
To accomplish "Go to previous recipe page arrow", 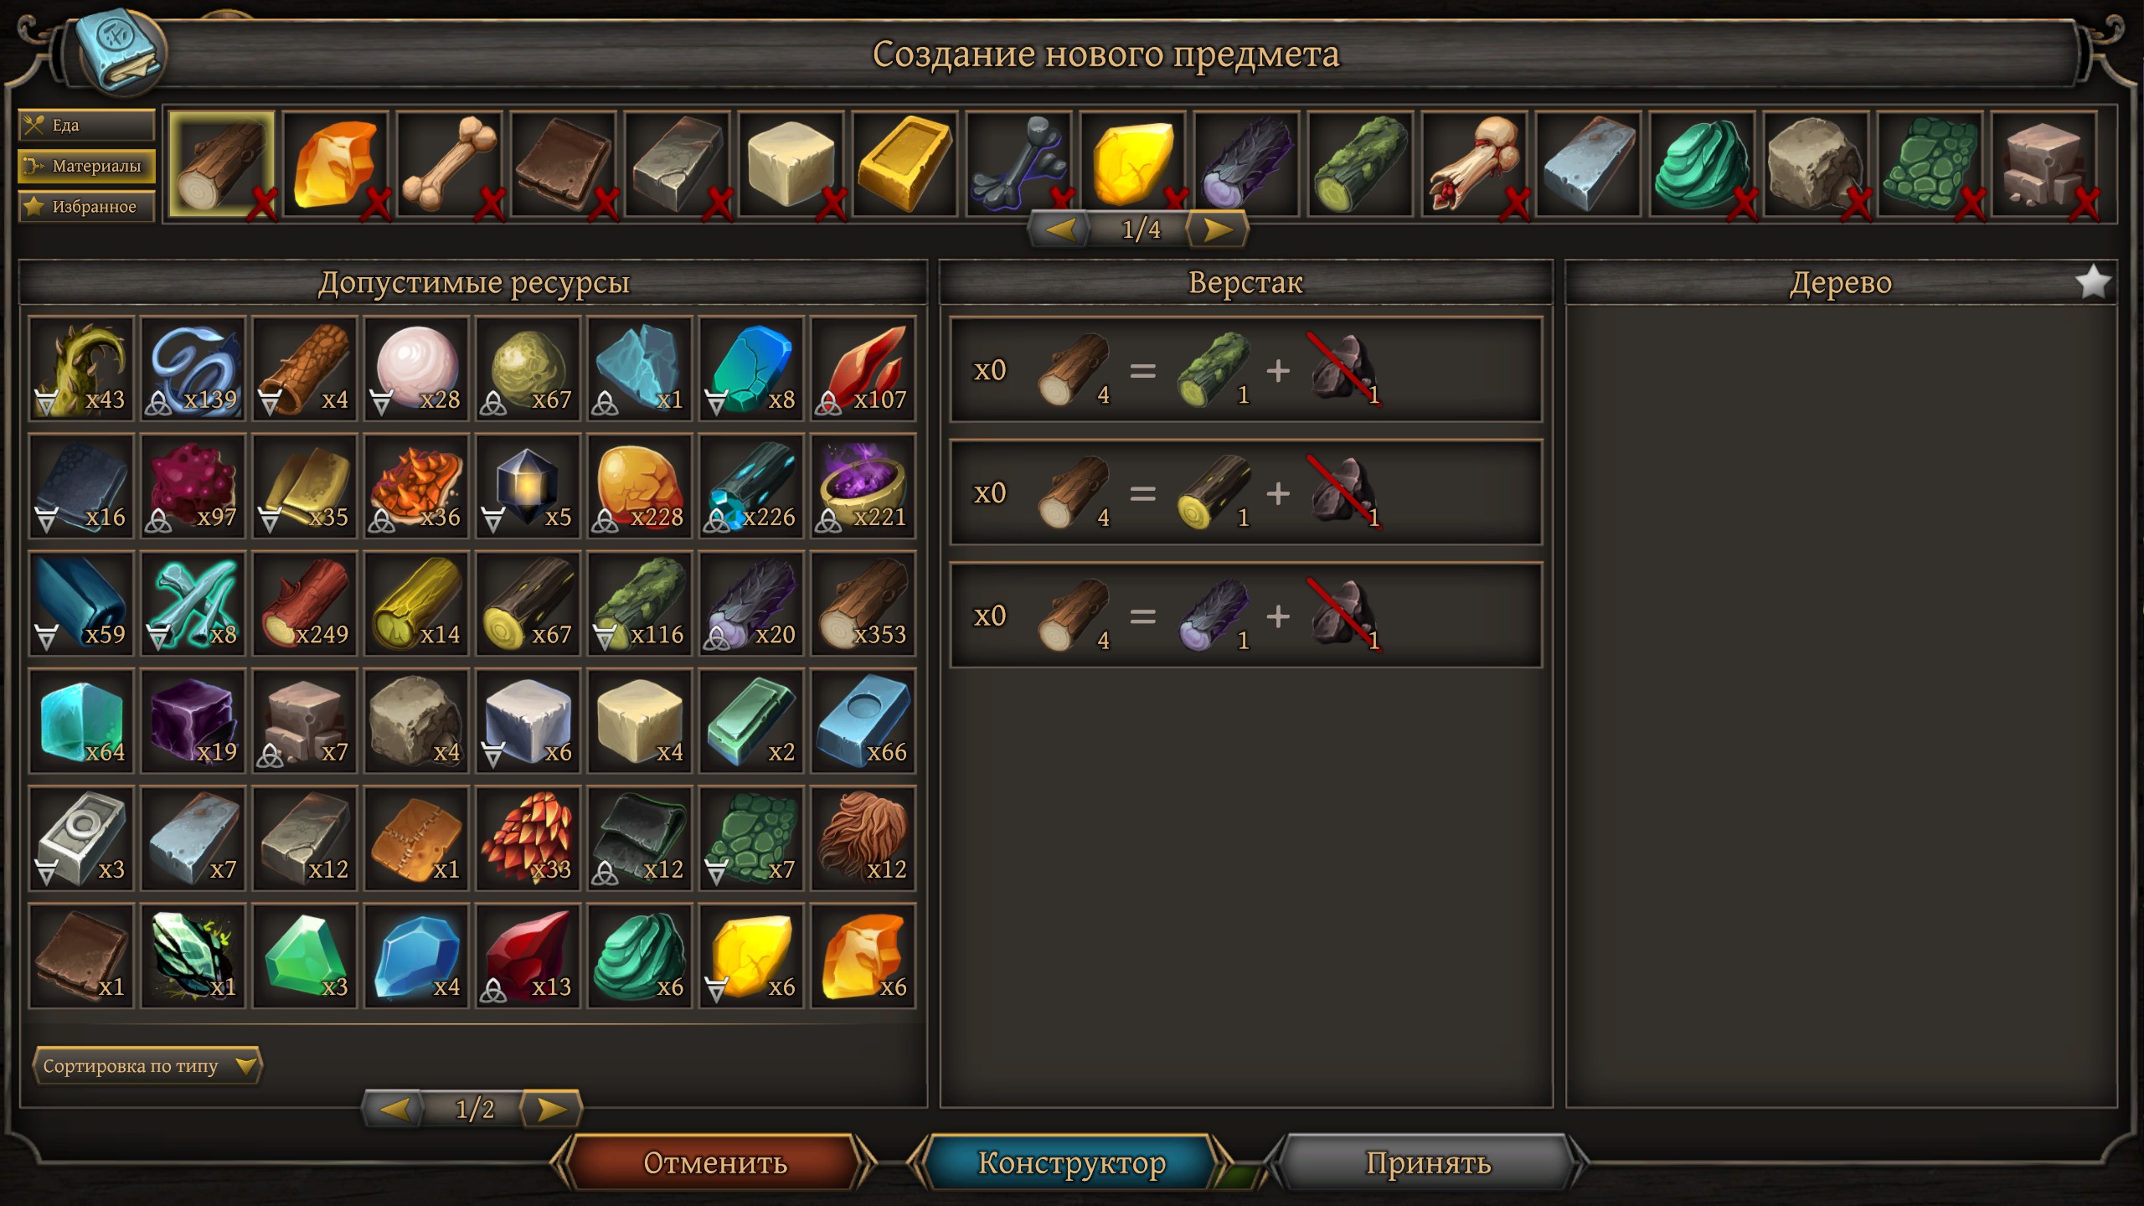I will coord(1060,229).
